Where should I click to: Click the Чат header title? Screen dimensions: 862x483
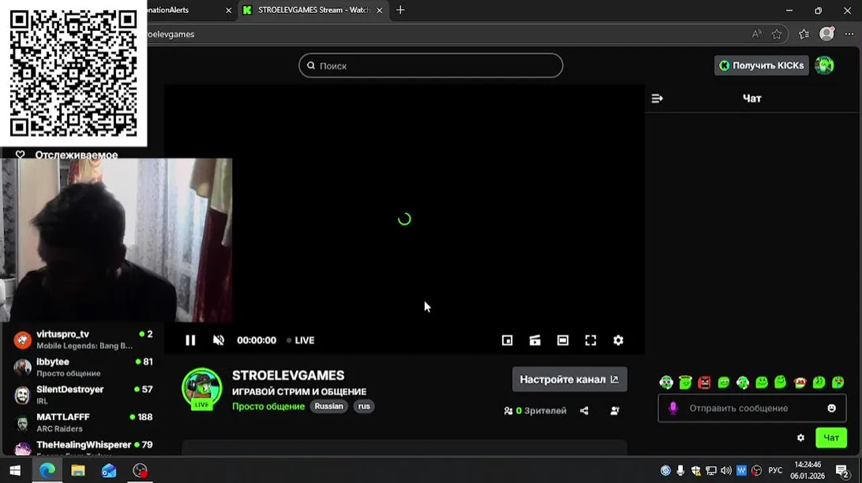tap(752, 99)
